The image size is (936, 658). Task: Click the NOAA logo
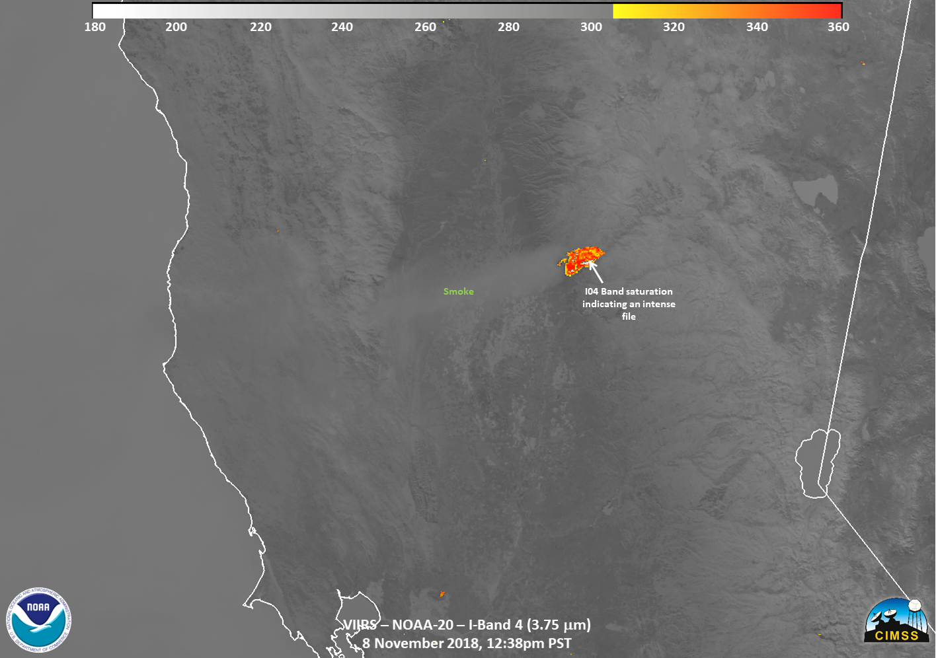coord(39,620)
